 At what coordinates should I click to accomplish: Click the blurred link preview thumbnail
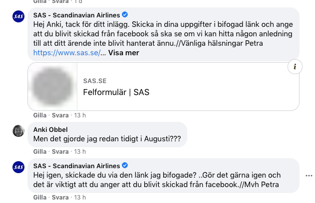pyautogui.click(x=53, y=86)
